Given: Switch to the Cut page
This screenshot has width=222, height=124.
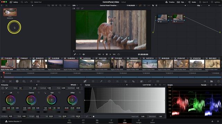Looking at the screenshot, I should pos(83,121).
